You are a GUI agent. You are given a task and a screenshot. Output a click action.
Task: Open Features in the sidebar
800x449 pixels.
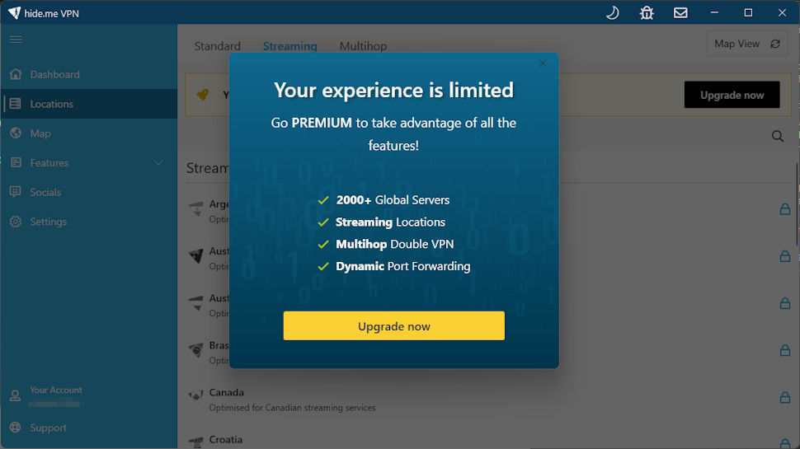click(89, 162)
